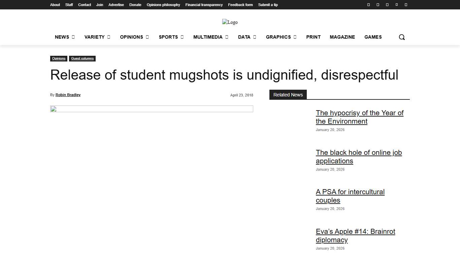Open 'The hypocrisy of the Year of the Environment'
This screenshot has width=460, height=258.
pyautogui.click(x=359, y=117)
